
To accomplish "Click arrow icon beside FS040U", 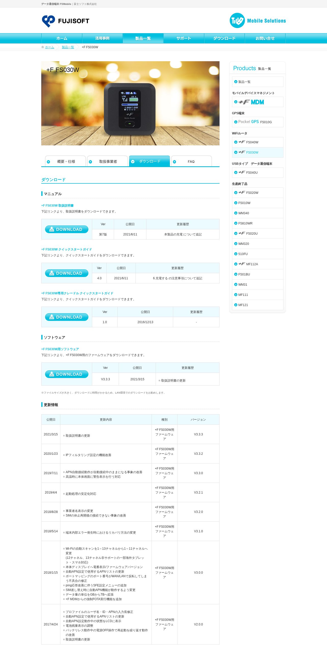I will (x=236, y=172).
